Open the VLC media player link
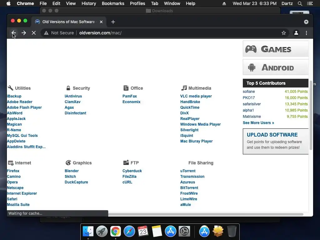This screenshot has width=320, height=240. point(196,96)
